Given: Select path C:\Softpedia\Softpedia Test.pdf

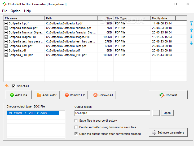Looking at the screenshot, I should (66, 46).
